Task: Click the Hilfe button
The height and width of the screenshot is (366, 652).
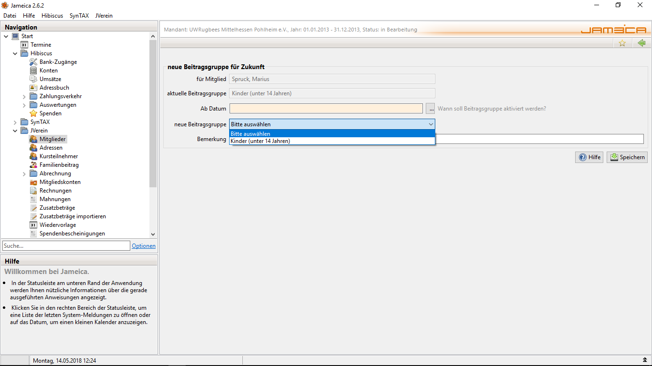Action: [589, 157]
